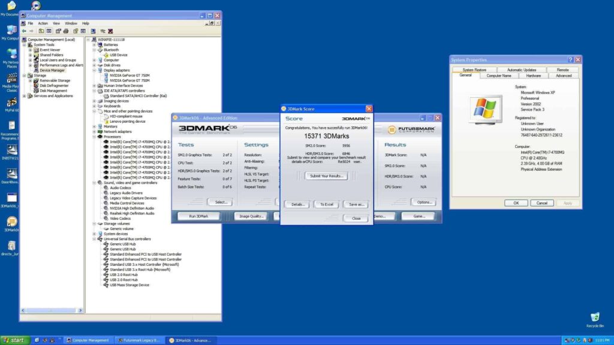The width and height of the screenshot is (614, 345).
Task: Open the Window menu in Computer Management
Action: (71, 23)
